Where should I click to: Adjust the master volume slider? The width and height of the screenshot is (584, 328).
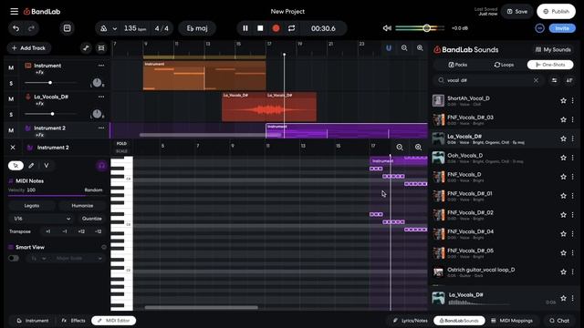(x=420, y=28)
